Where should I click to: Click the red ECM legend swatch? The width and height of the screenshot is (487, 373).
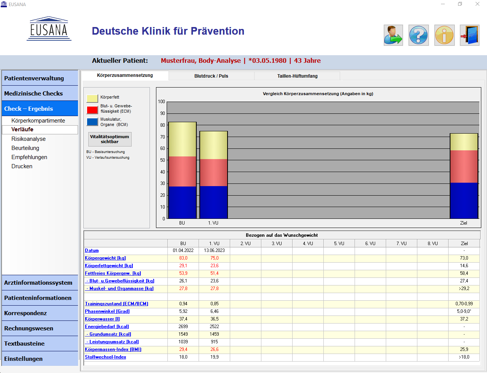click(x=92, y=110)
